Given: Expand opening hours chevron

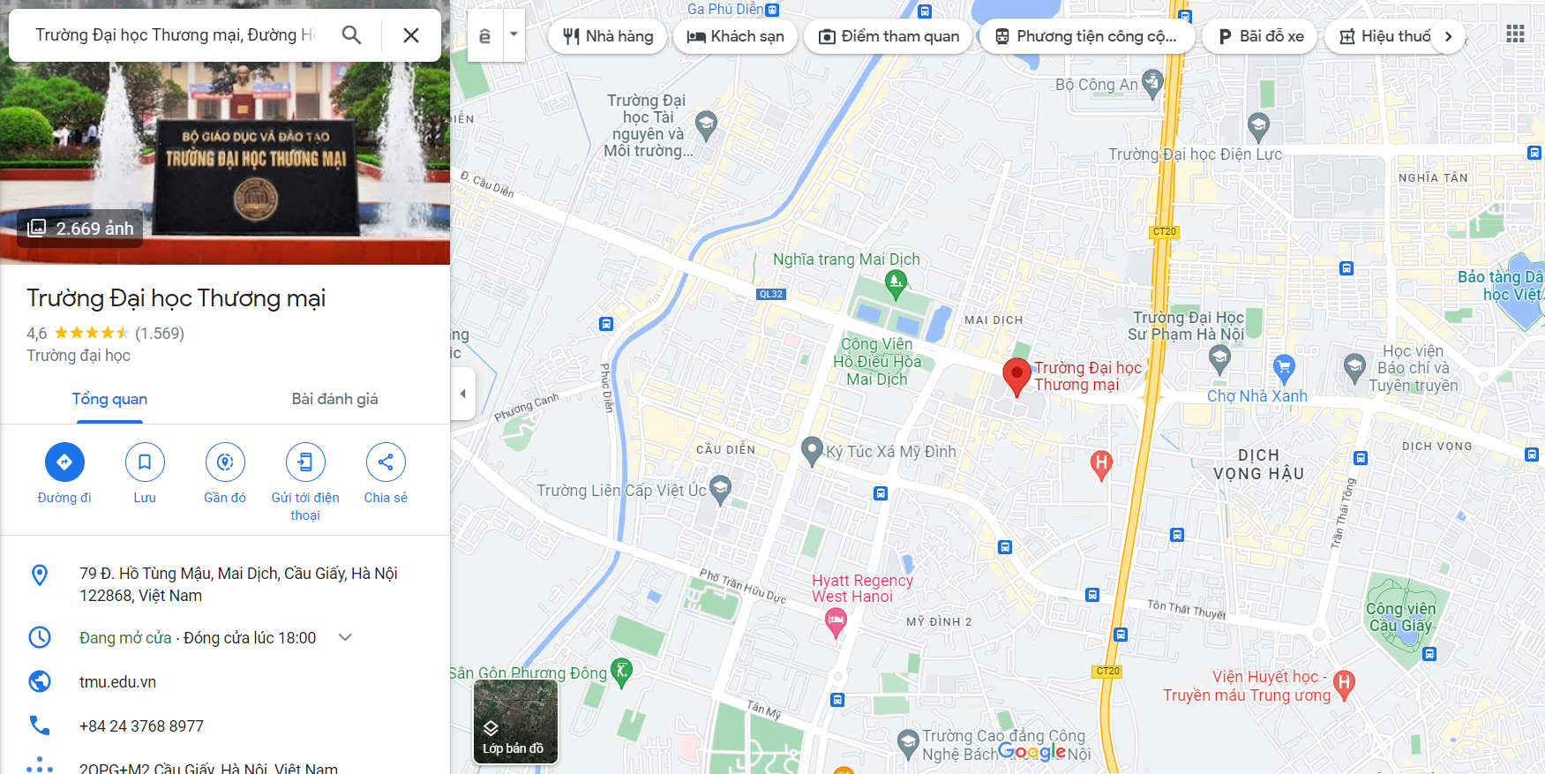Looking at the screenshot, I should click(x=345, y=637).
